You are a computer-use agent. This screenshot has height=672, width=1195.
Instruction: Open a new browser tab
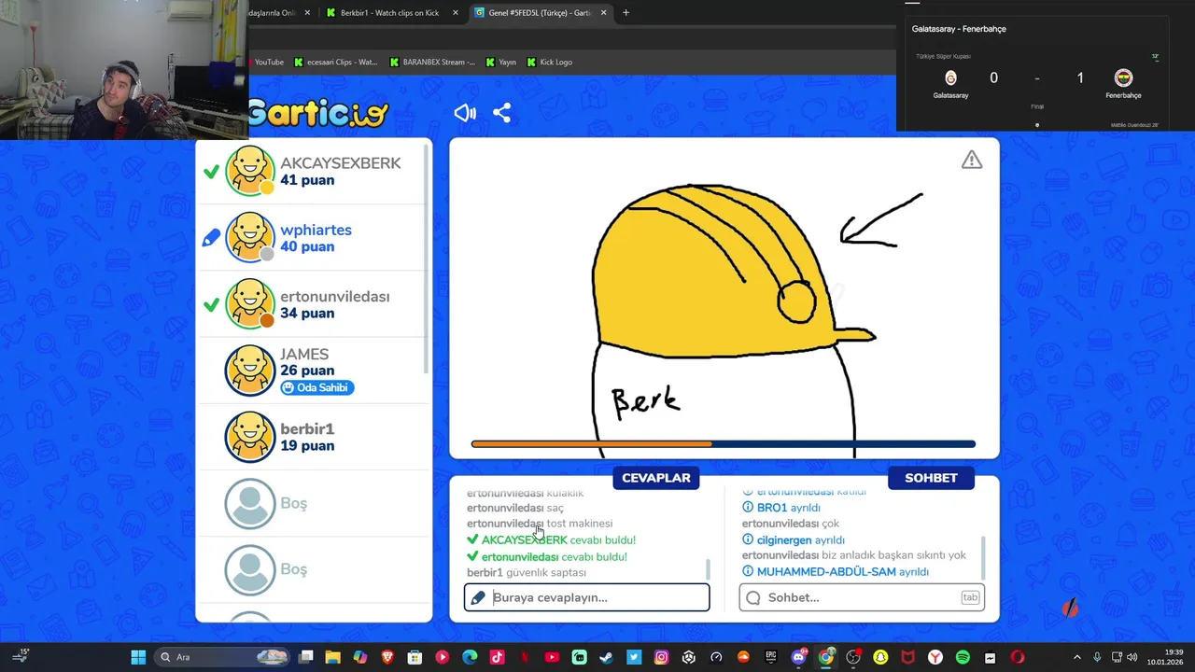626,13
